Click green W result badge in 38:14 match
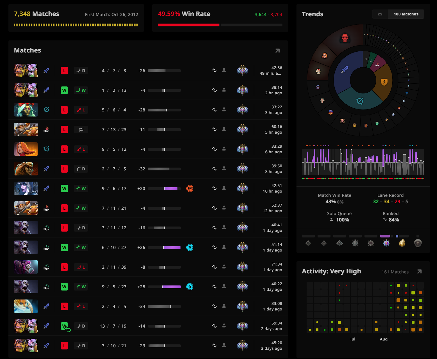Viewport: 437px width, 359px height. click(64, 90)
